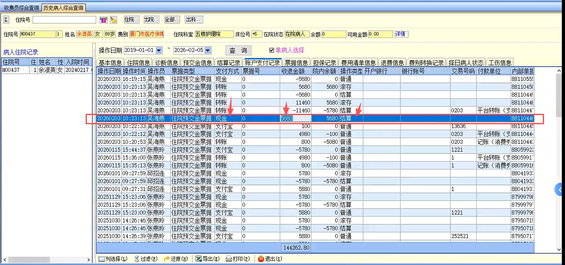The height and width of the screenshot is (265, 565).
Task: Click the 可用金额 field 0.00
Action: tap(380, 34)
